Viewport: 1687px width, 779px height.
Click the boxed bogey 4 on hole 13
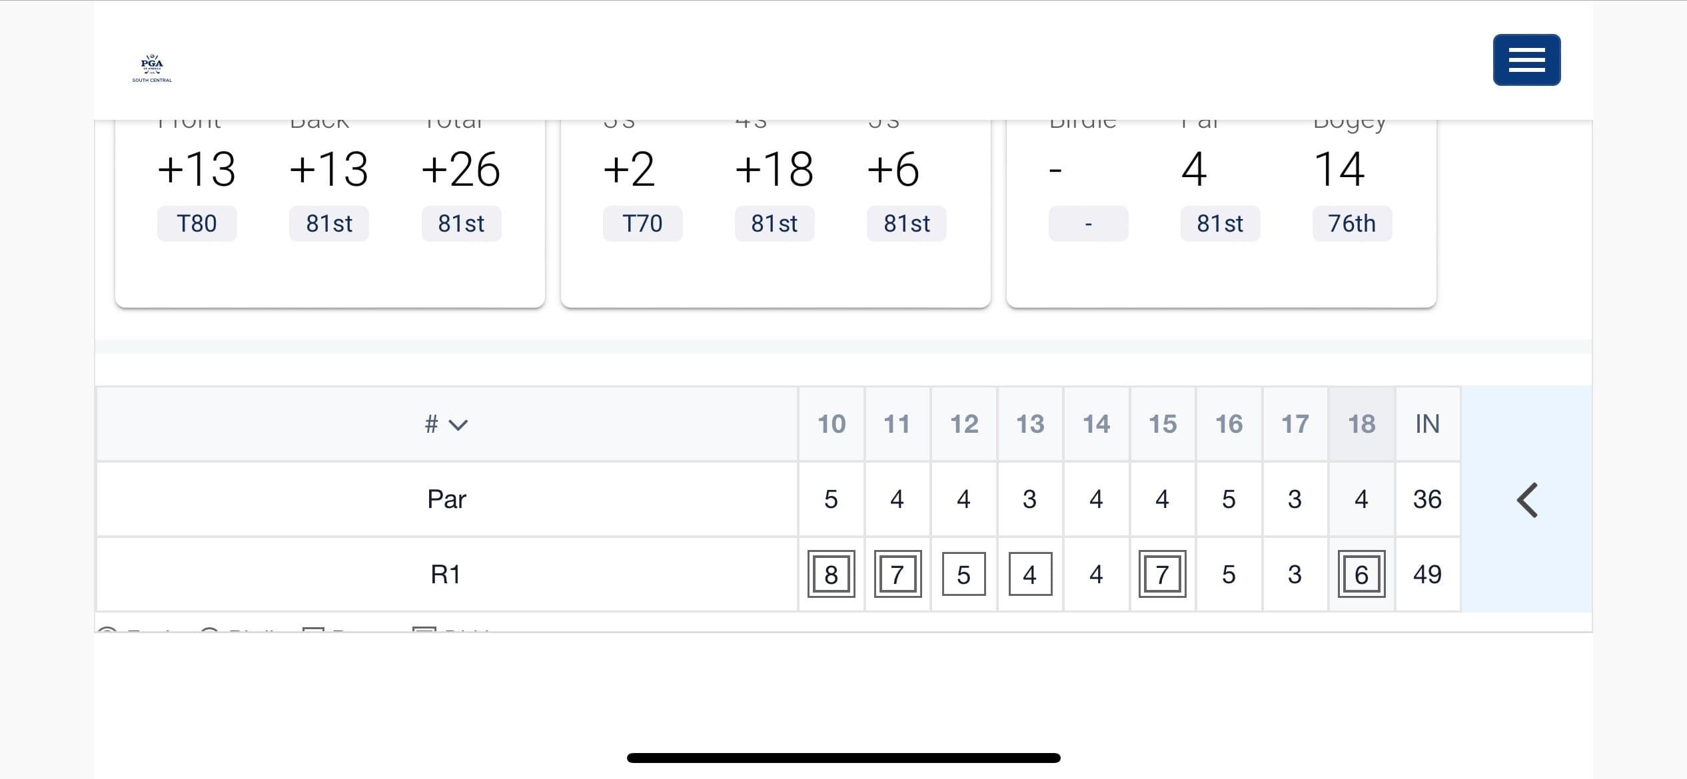(1029, 574)
